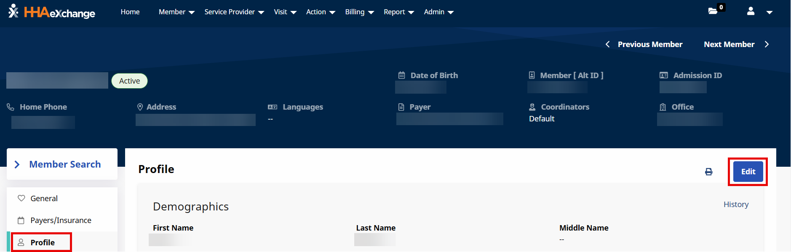The height and width of the screenshot is (252, 791).
Task: Click the Next Member right arrow
Action: click(767, 45)
